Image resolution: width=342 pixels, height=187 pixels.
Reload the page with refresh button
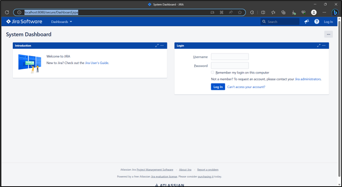pyautogui.click(x=7, y=12)
